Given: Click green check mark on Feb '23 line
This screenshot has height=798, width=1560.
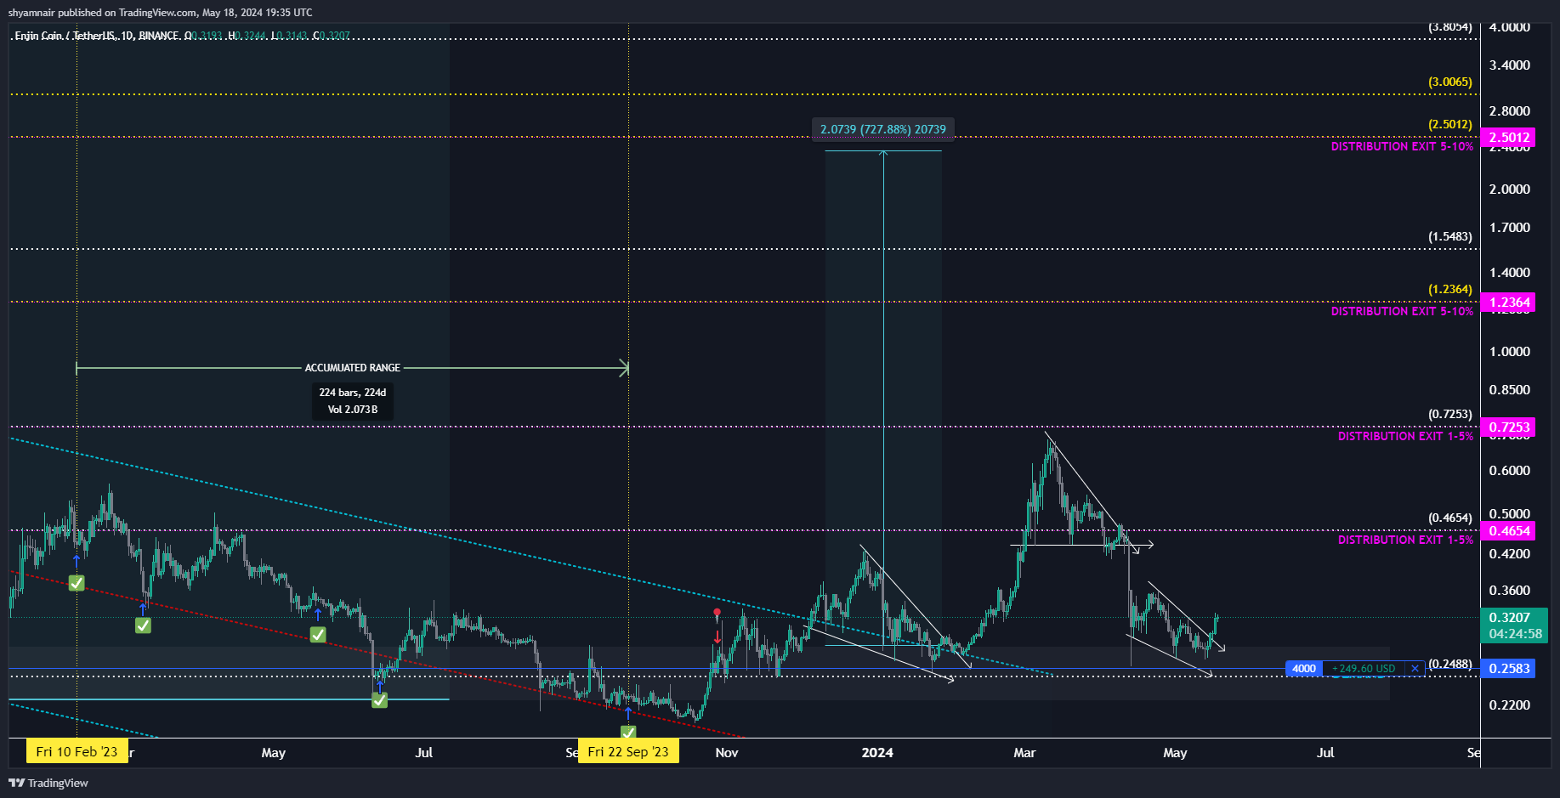Looking at the screenshot, I should 77,583.
